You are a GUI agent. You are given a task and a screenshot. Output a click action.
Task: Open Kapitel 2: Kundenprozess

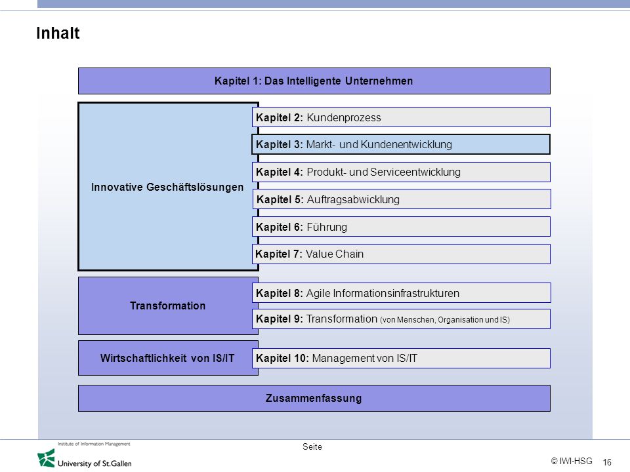(401, 117)
